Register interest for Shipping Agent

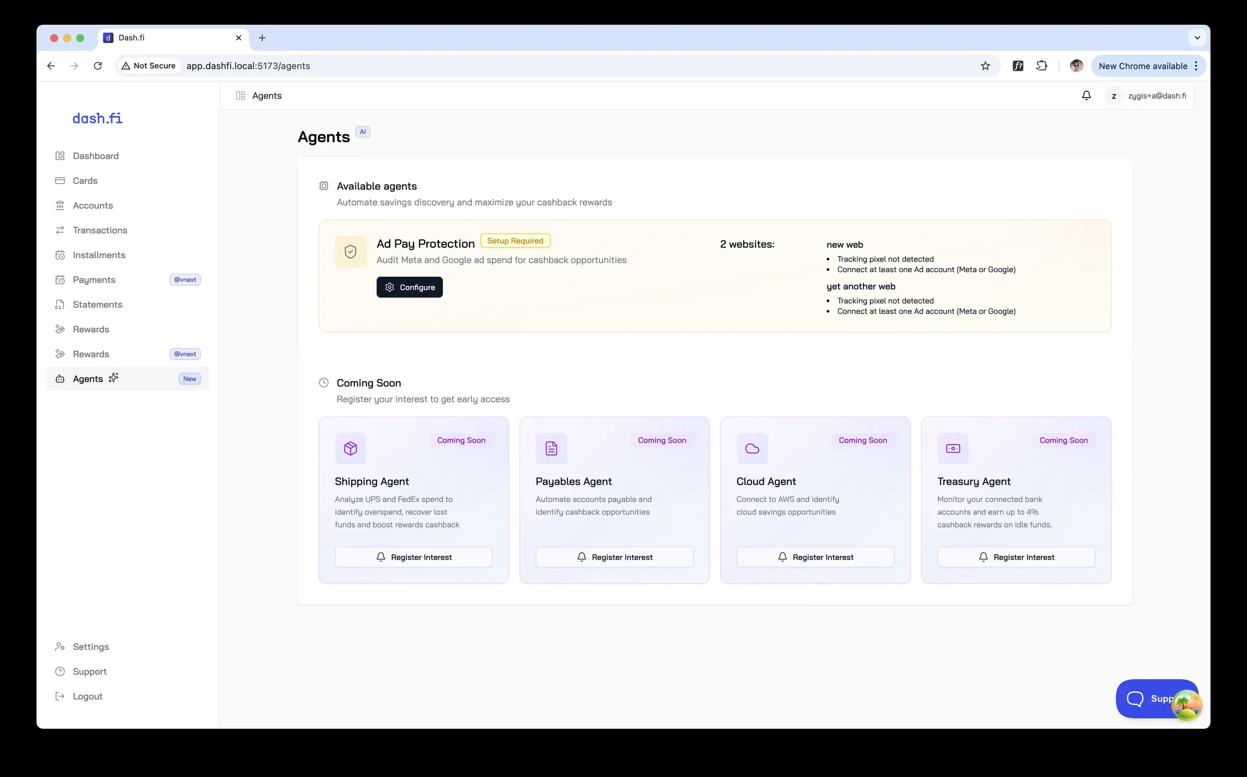[x=414, y=557]
